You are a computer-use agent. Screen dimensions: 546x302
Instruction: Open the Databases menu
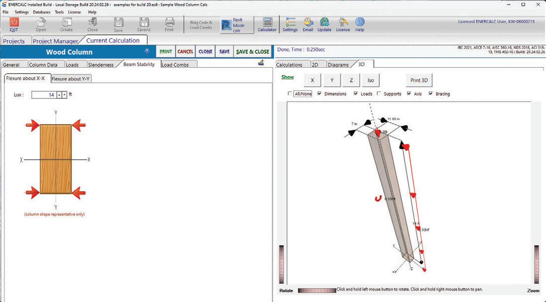pyautogui.click(x=41, y=12)
